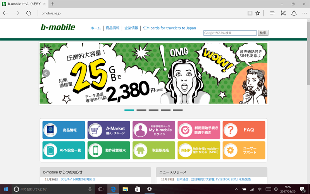Open the 取扱販売店 tile
The height and width of the screenshot is (194, 310).
pos(154,150)
